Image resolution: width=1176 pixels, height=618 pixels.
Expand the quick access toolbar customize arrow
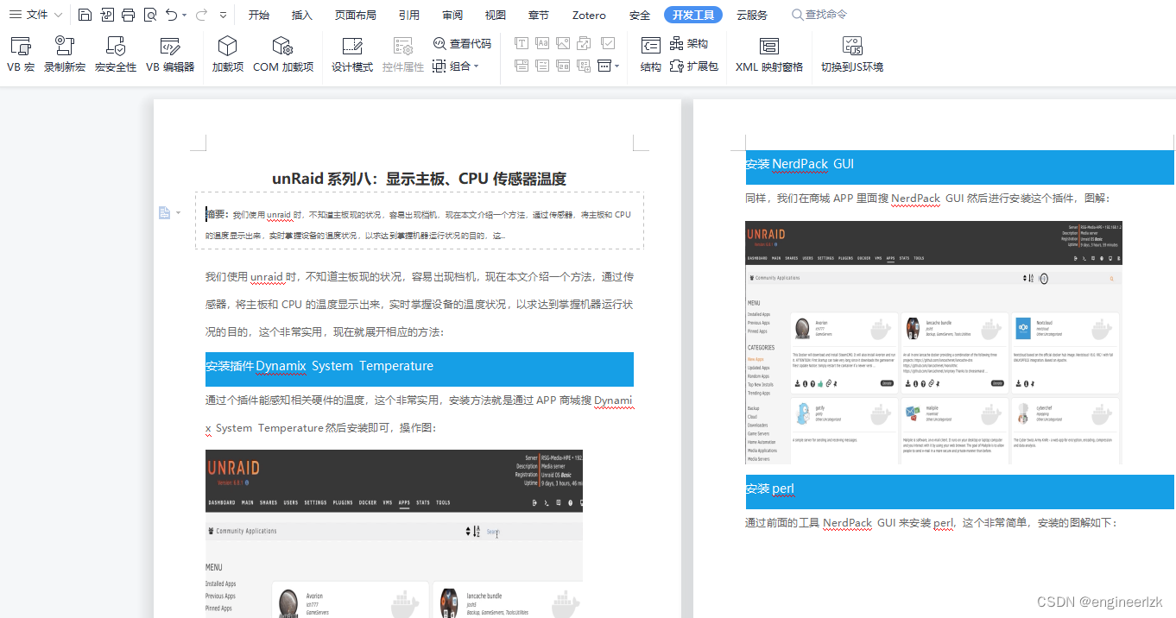click(224, 16)
